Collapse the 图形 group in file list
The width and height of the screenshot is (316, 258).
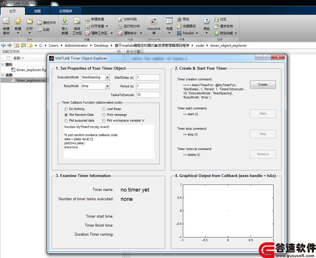point(3,64)
